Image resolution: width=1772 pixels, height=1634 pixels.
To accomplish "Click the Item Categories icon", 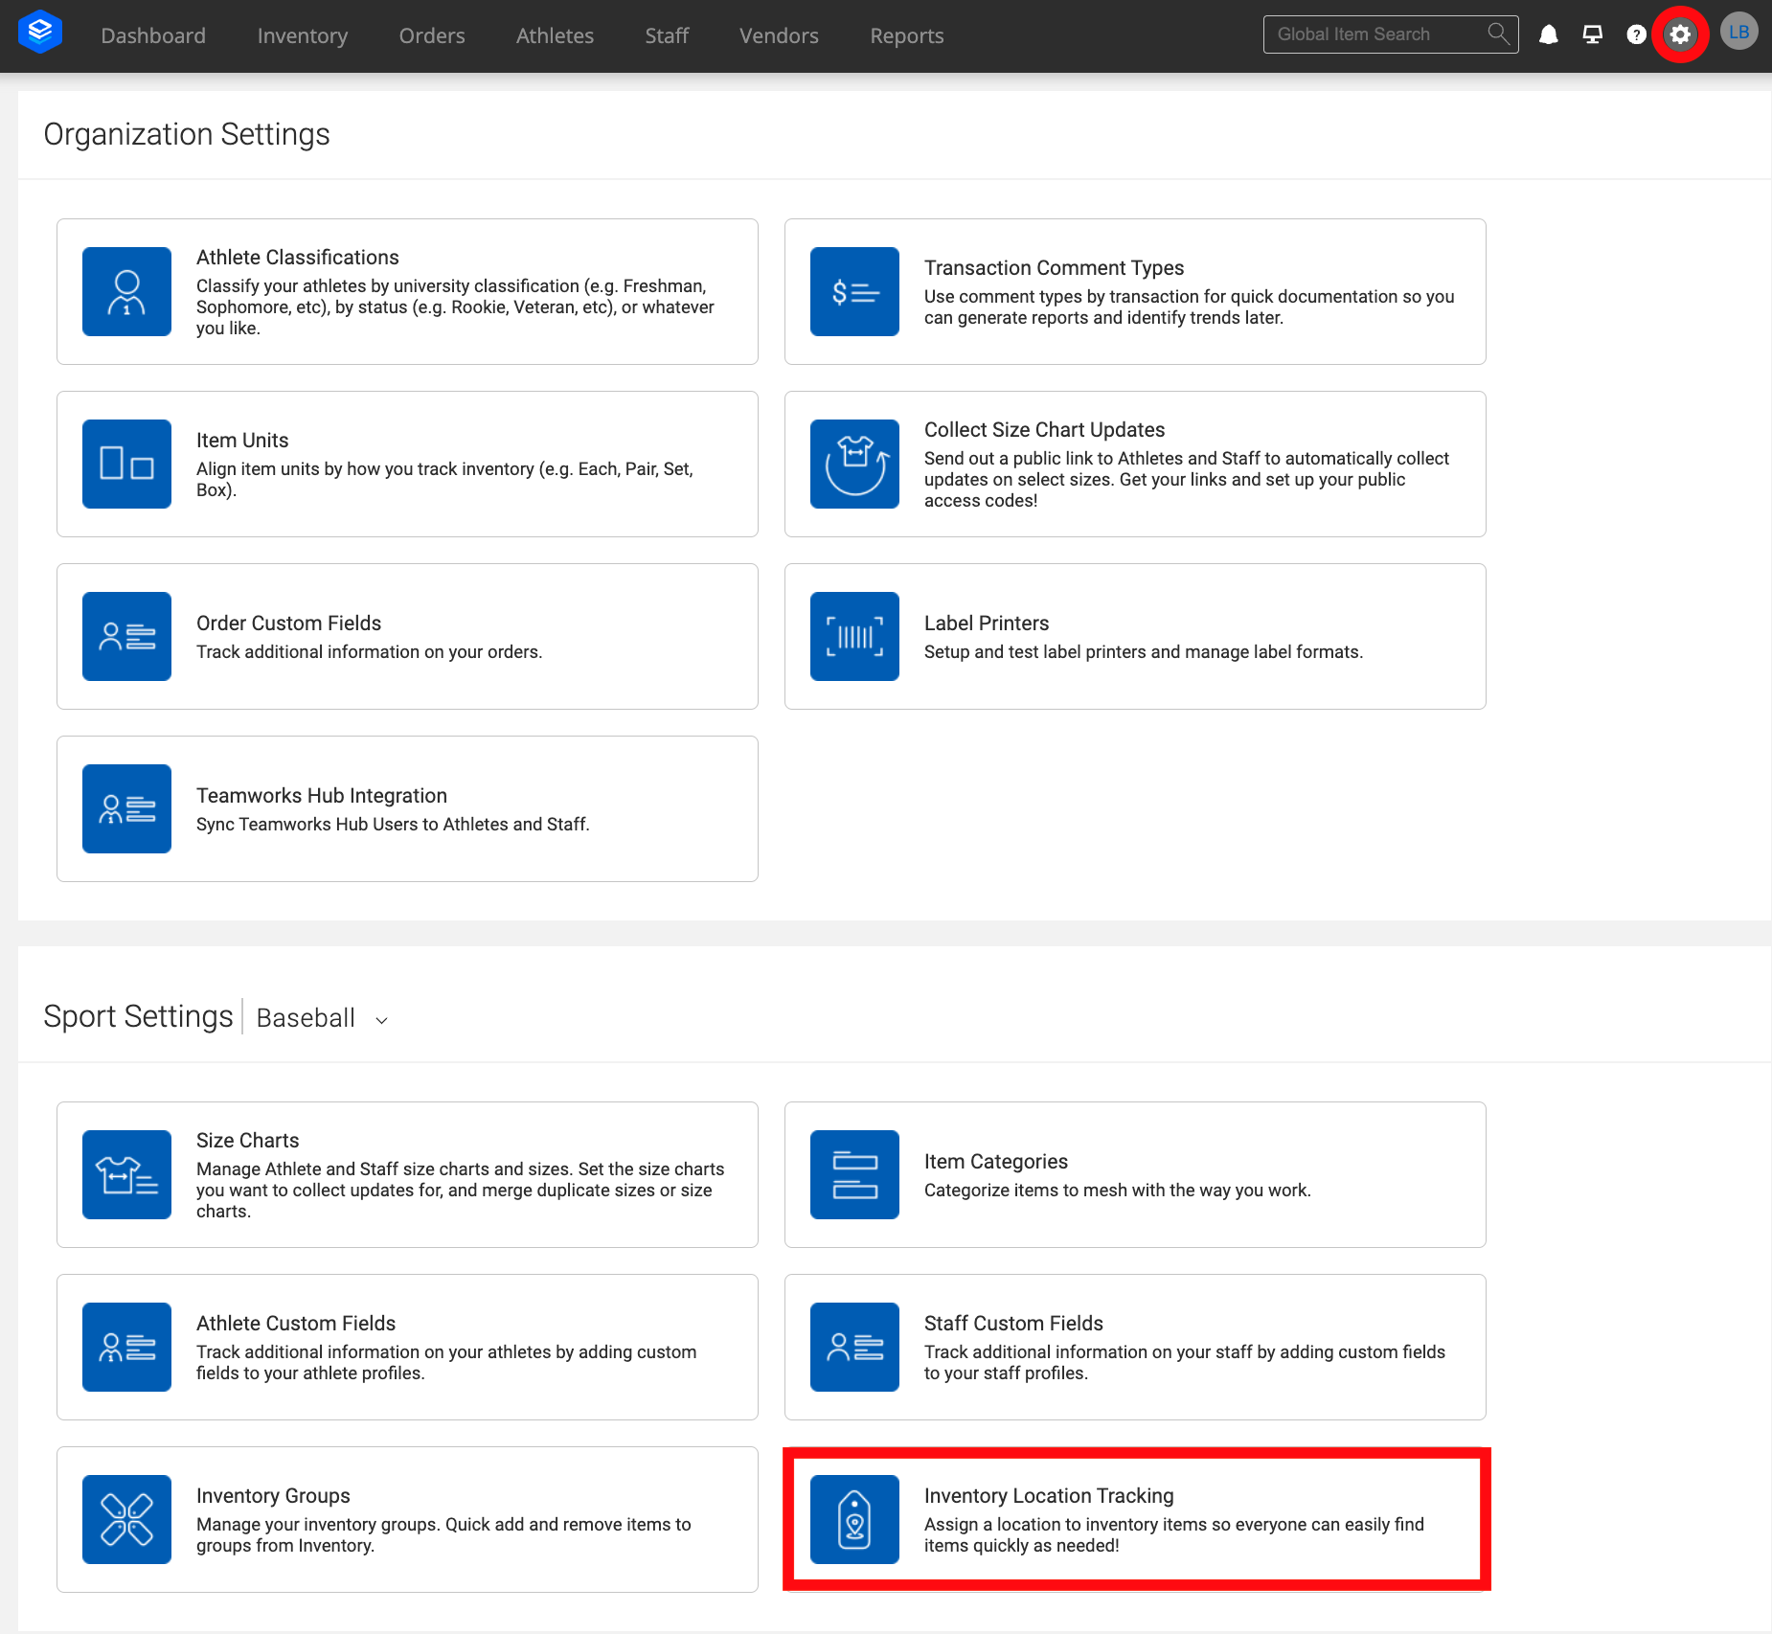I will [x=854, y=1174].
